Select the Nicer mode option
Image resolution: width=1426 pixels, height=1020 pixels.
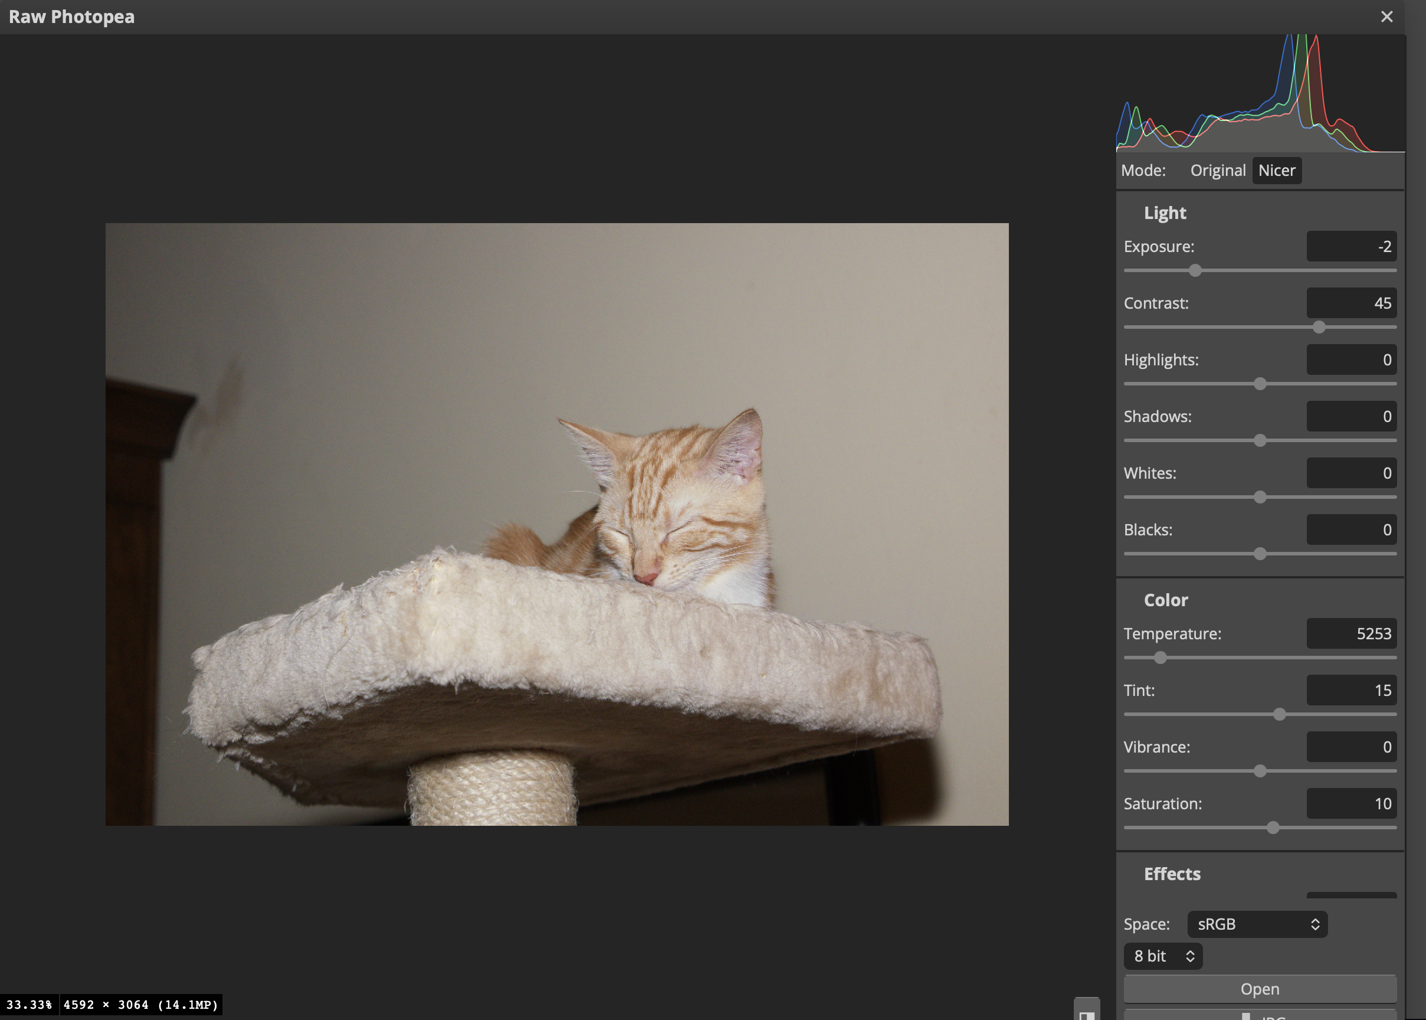pos(1276,170)
